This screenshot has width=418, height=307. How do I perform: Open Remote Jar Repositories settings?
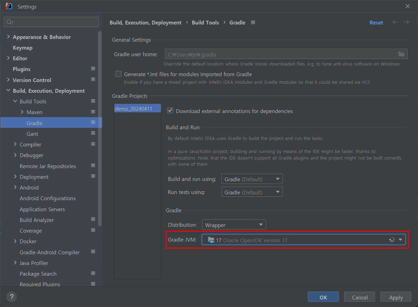(x=48, y=166)
